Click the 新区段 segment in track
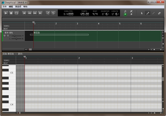 tap(59, 35)
